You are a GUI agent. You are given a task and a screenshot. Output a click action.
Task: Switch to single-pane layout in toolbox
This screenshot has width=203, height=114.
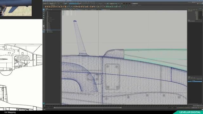tap(44, 26)
